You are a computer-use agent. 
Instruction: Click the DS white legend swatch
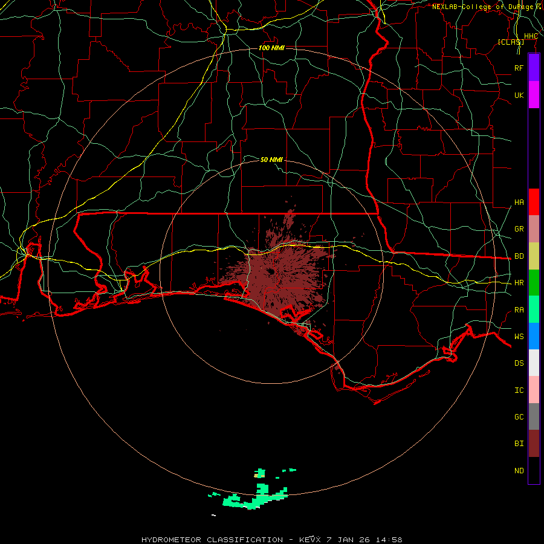click(534, 363)
